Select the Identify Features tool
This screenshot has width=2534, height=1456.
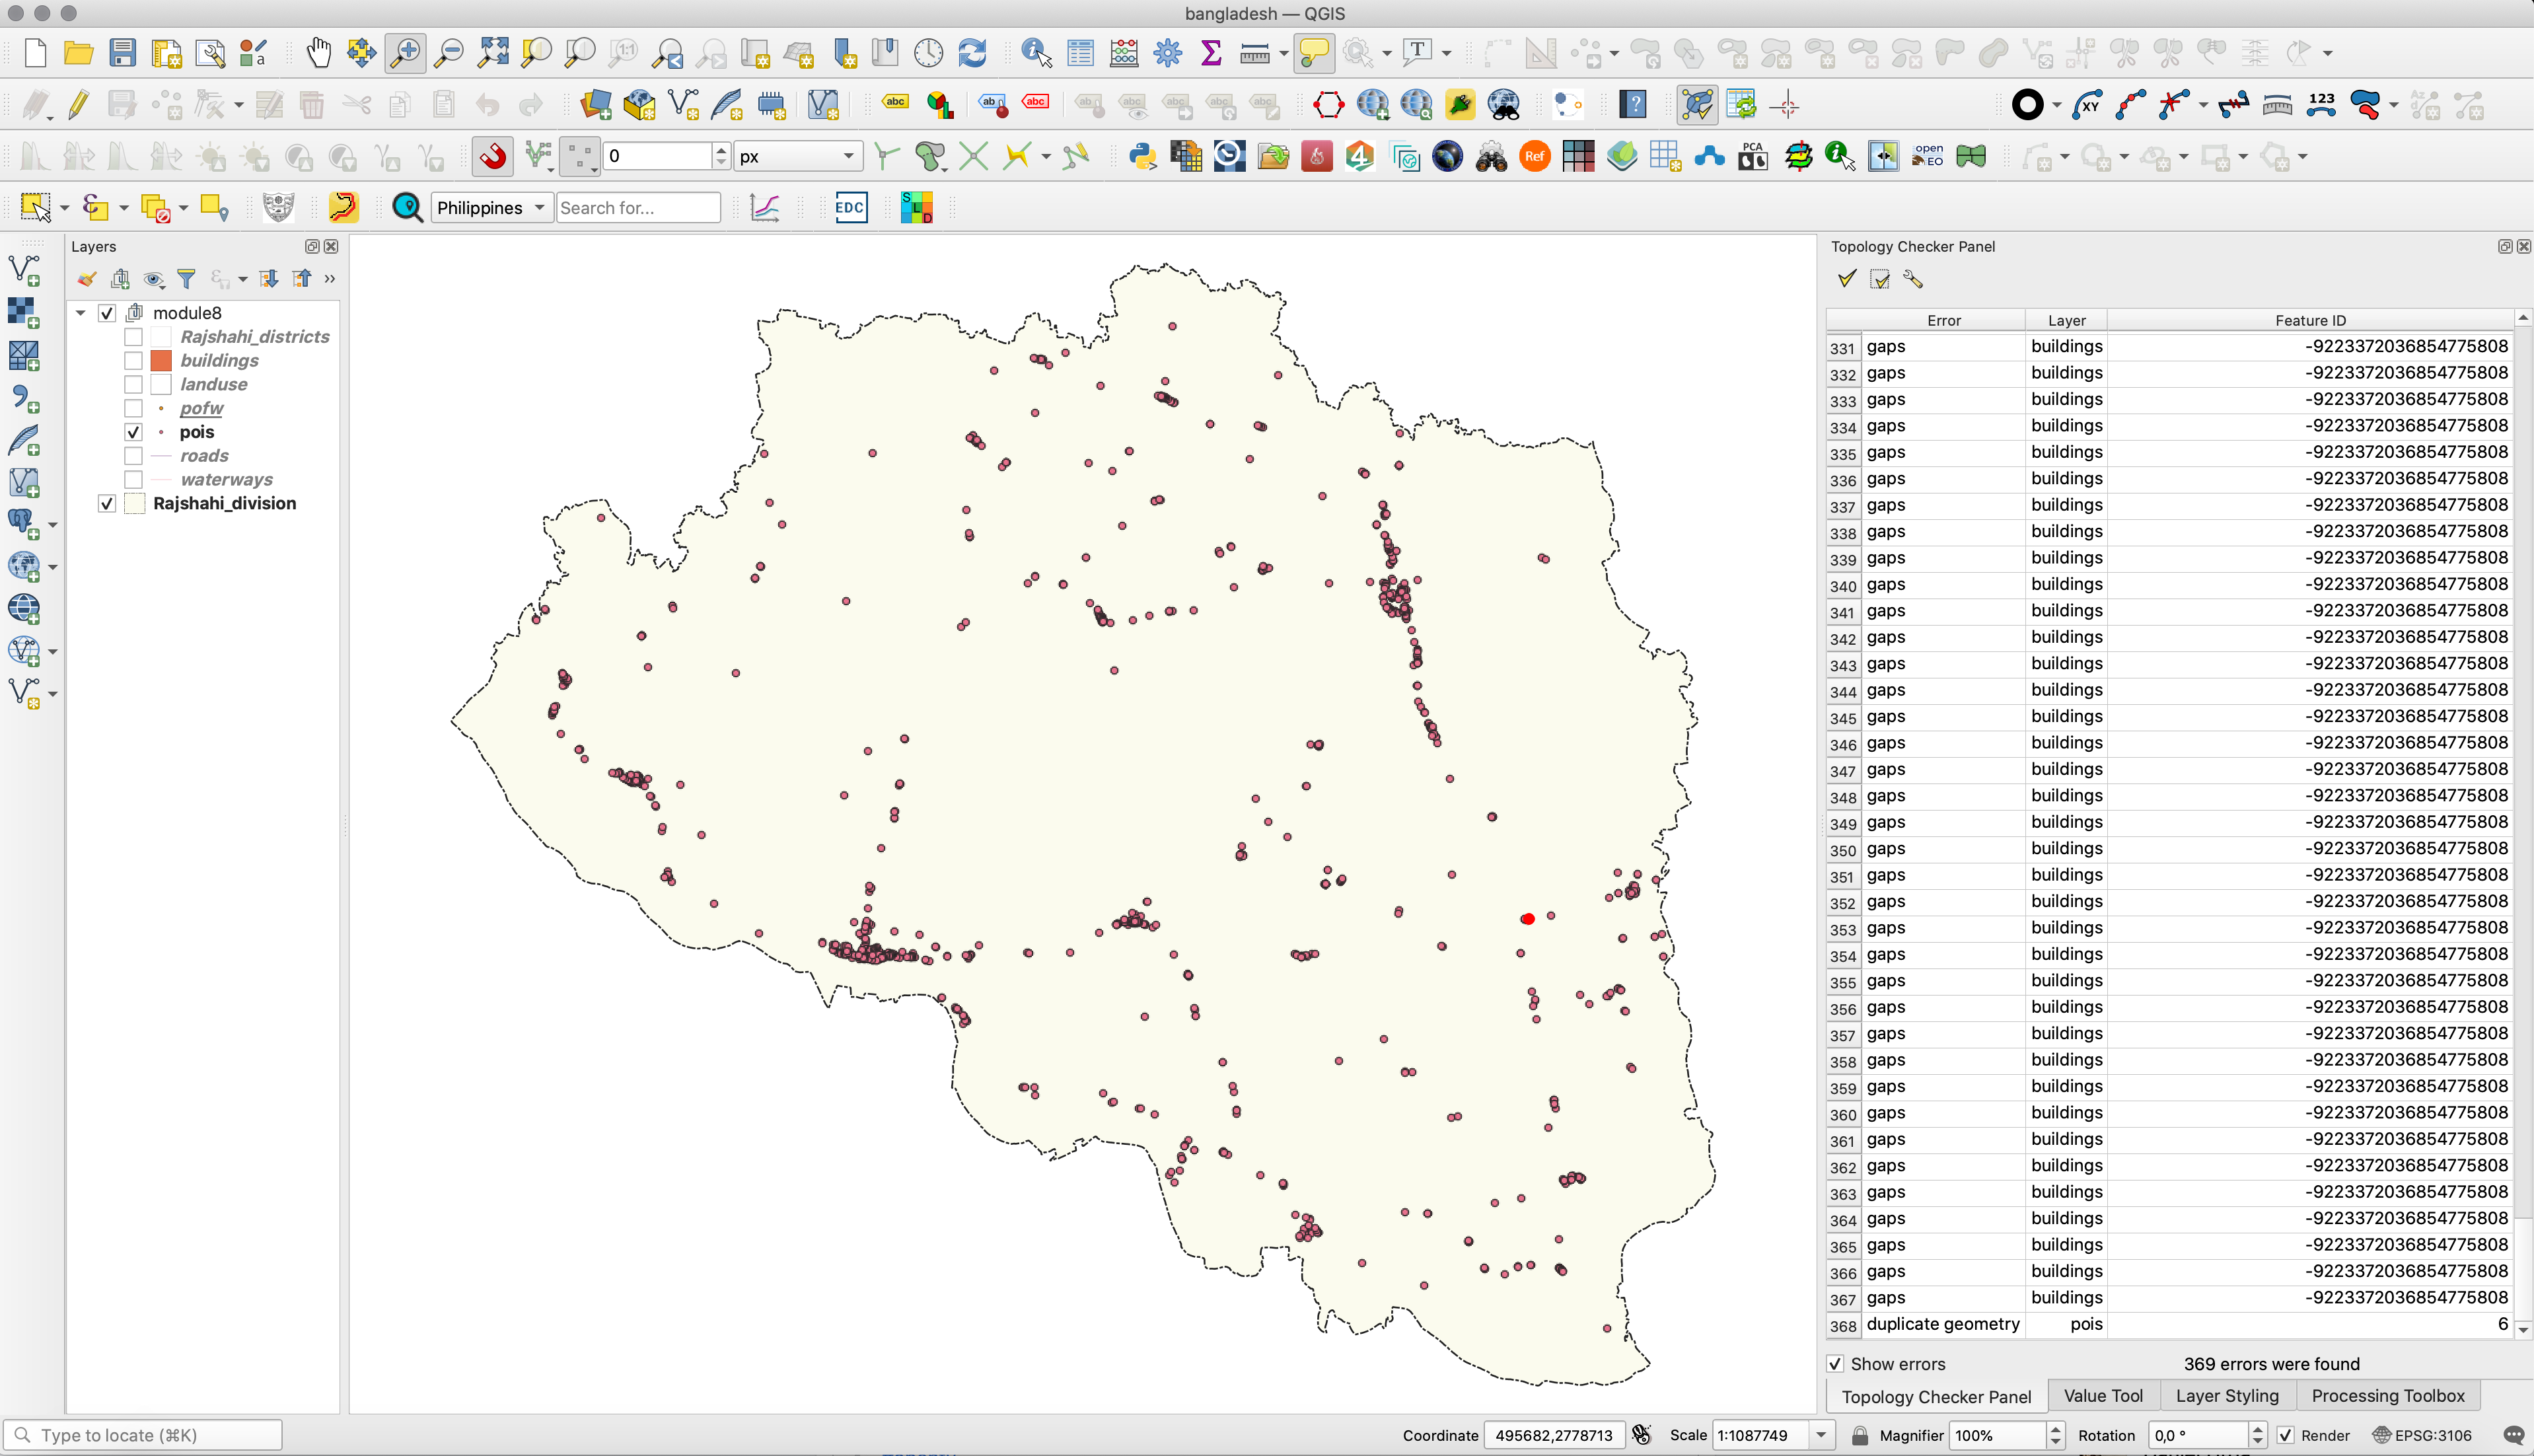point(1036,52)
